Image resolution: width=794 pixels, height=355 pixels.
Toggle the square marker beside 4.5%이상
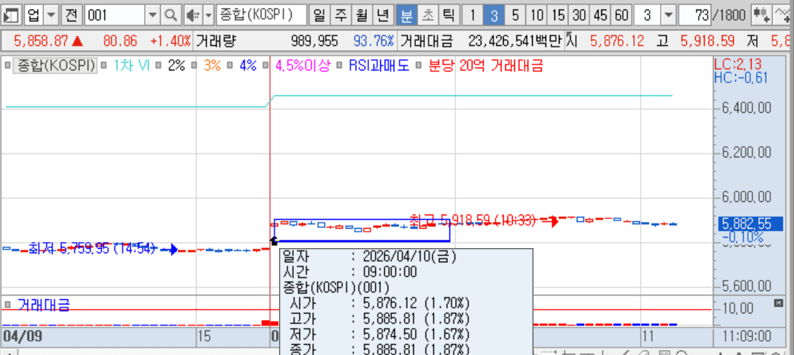click(x=266, y=65)
